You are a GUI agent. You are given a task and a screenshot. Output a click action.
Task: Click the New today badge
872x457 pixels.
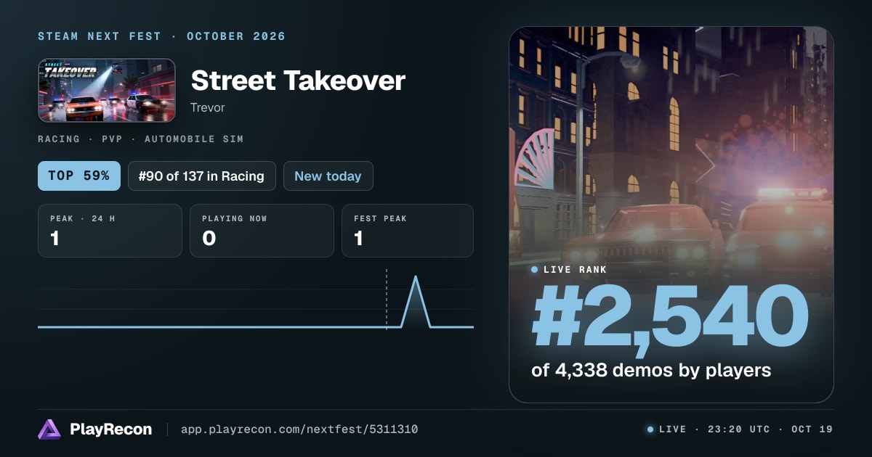coord(328,176)
